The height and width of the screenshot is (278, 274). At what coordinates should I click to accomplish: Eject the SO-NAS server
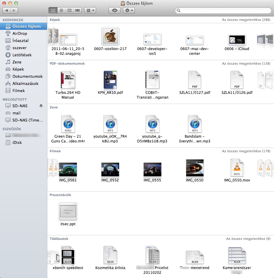[x=41, y=106]
